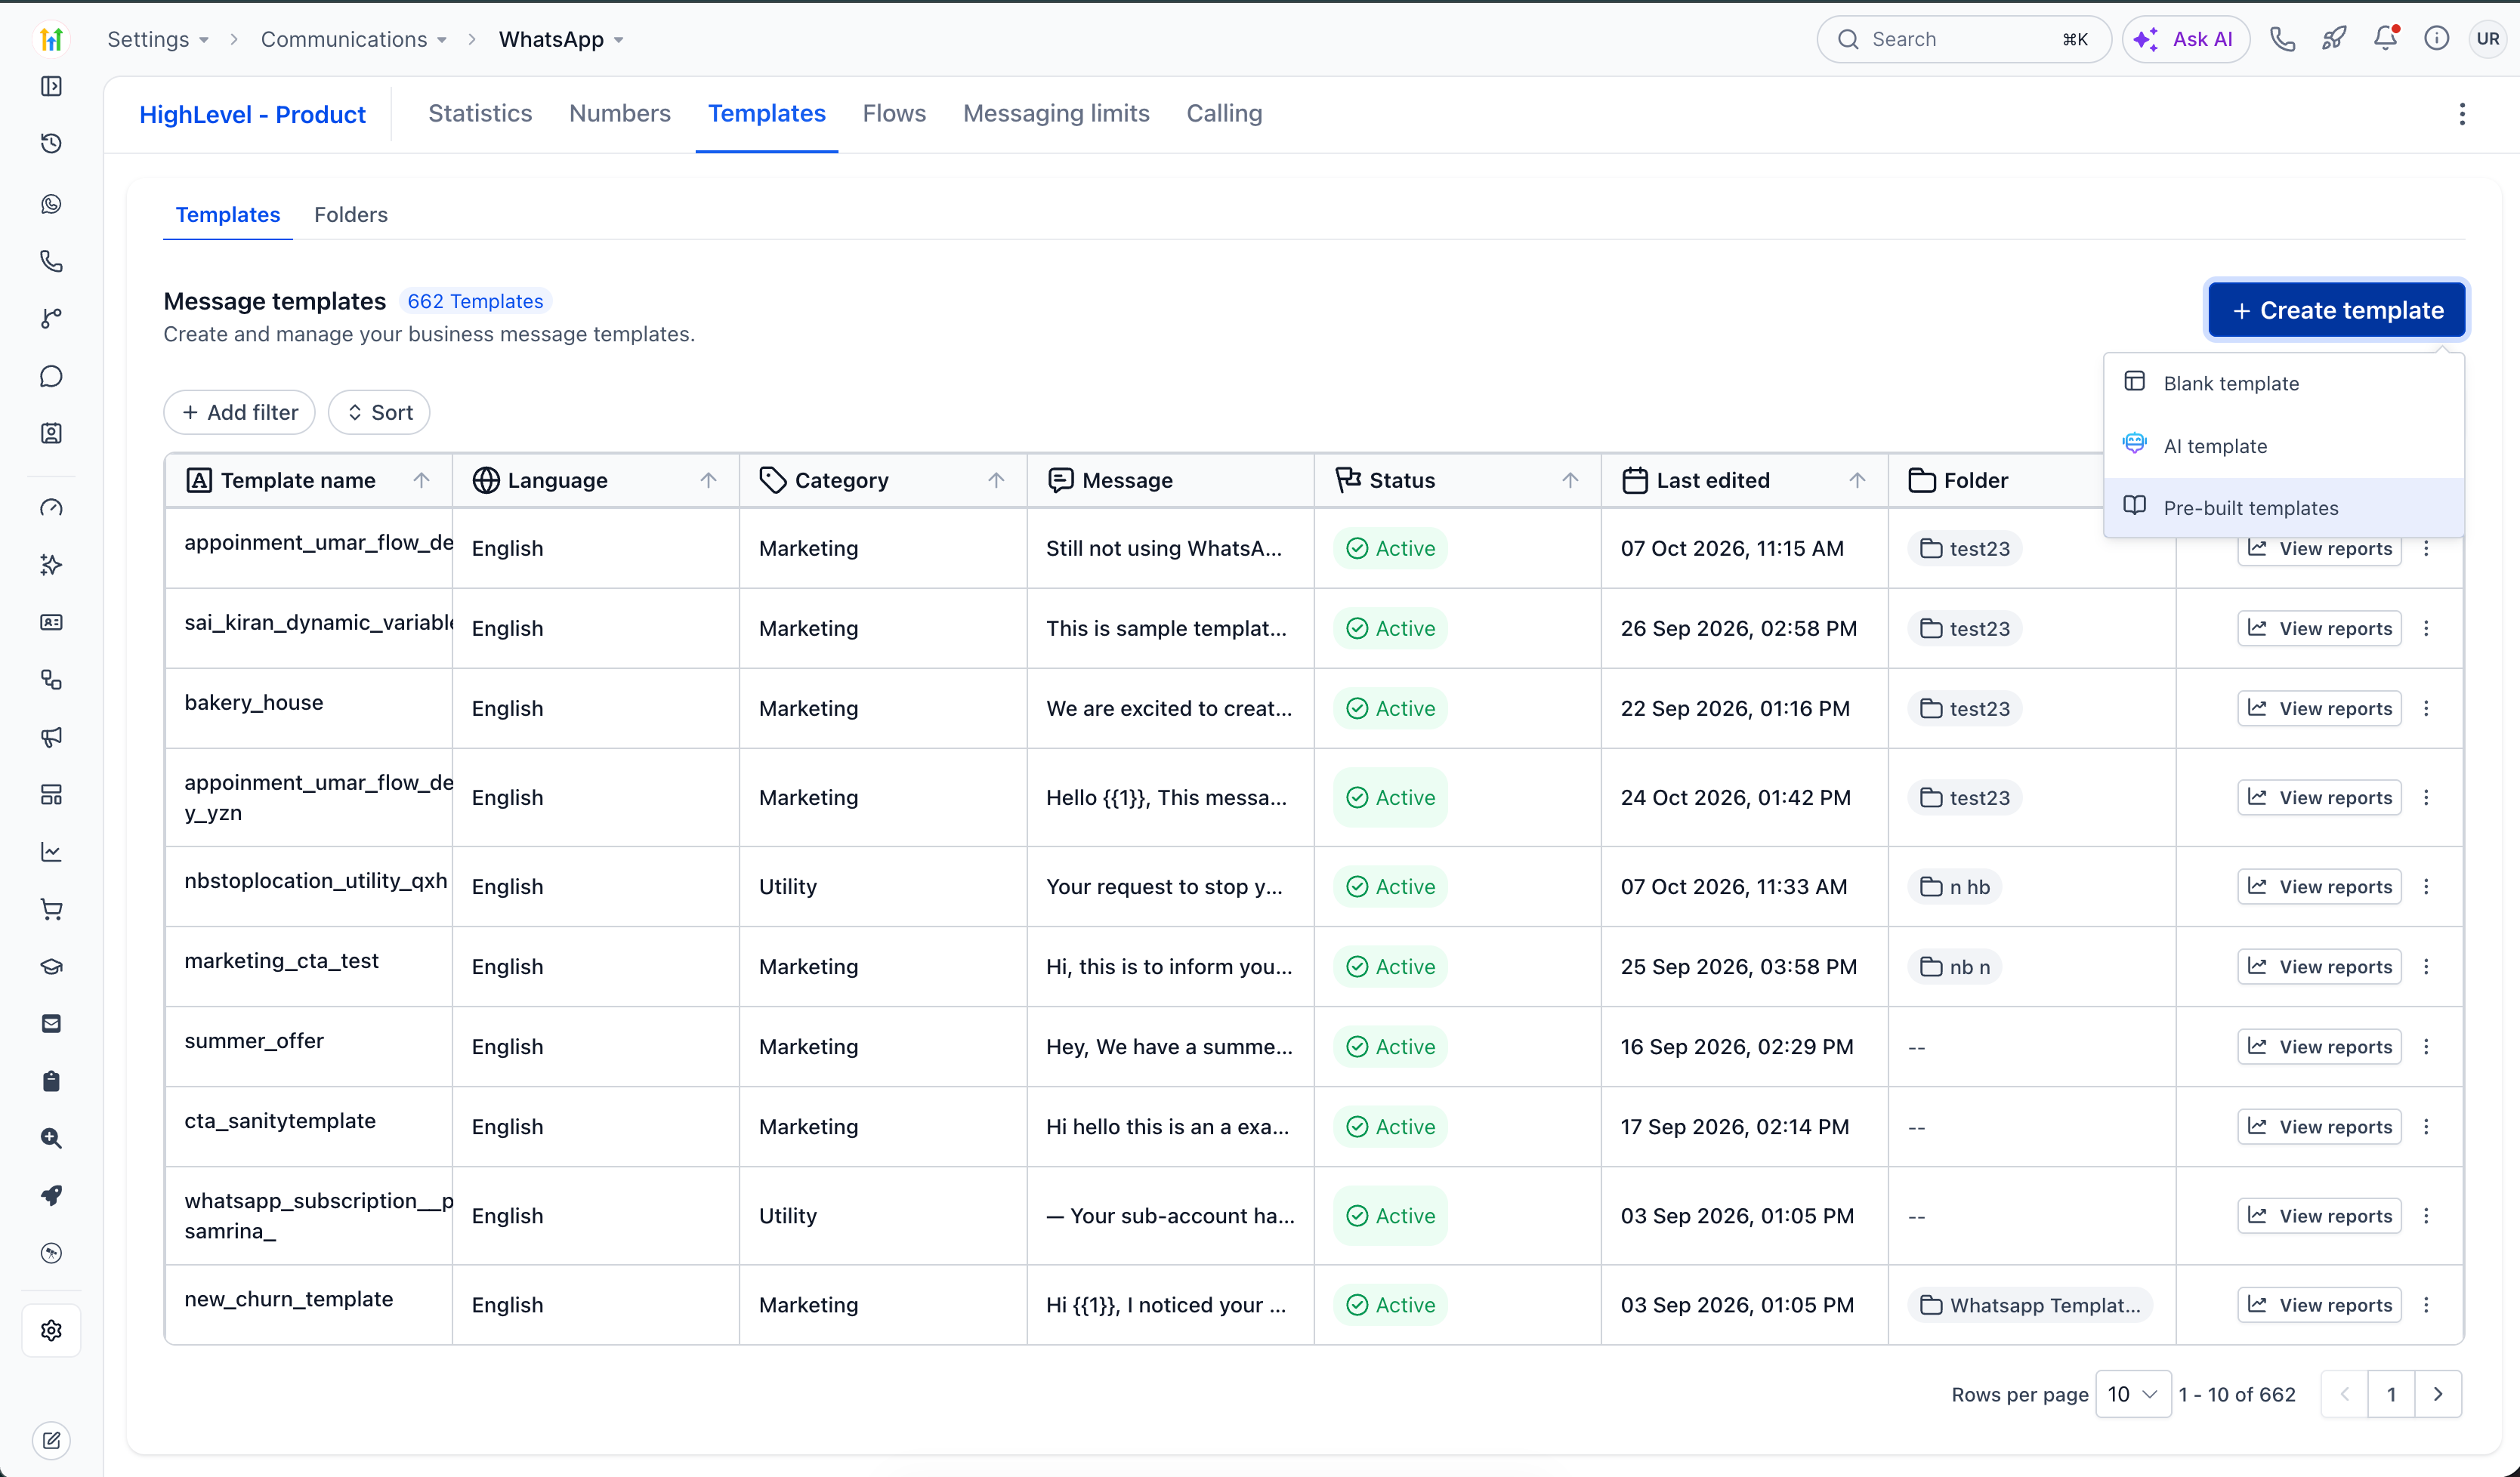Expand the WhatsApp breadcrumb dropdown
Viewport: 2520px width, 1477px height.
click(x=619, y=40)
